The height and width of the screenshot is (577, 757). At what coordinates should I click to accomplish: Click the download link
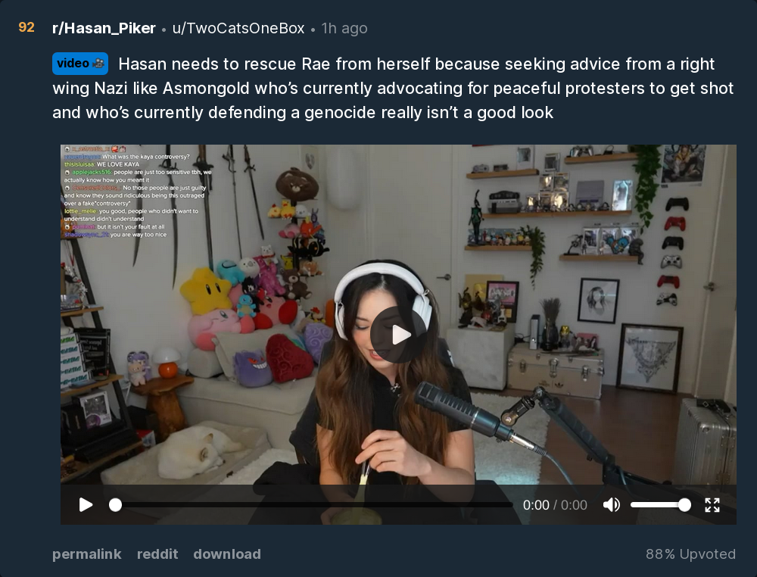tap(227, 554)
